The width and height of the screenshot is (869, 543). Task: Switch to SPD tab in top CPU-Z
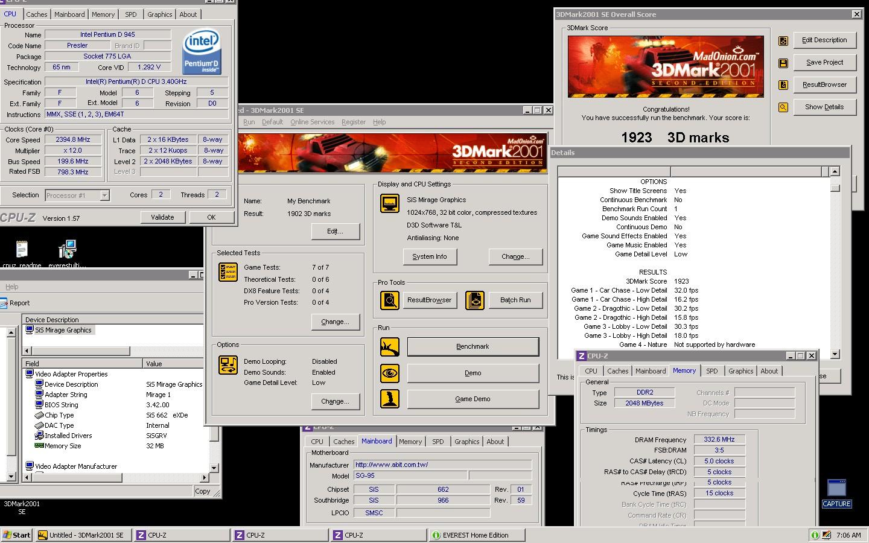point(131,14)
